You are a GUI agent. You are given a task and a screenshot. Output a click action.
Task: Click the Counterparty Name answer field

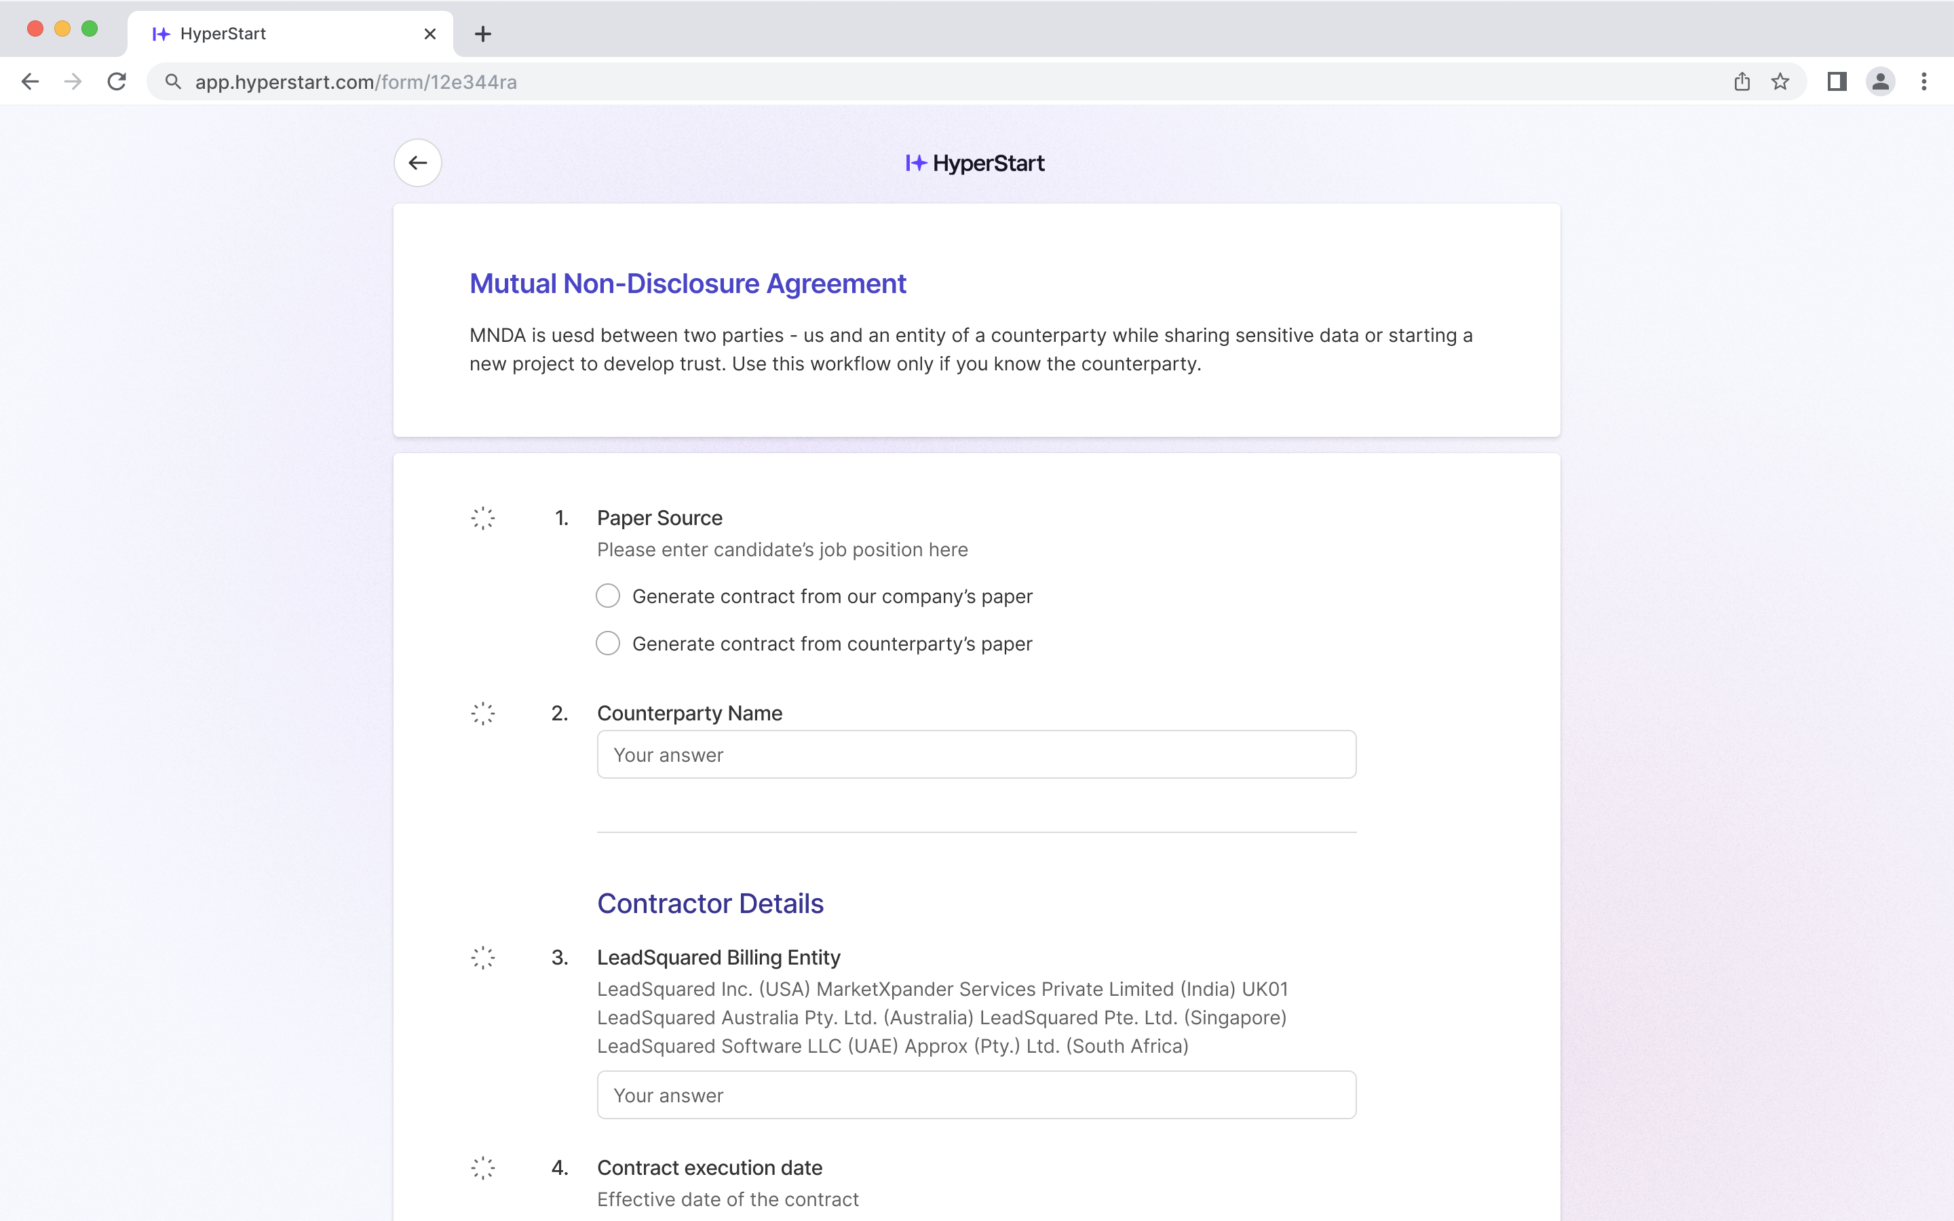[x=976, y=755]
